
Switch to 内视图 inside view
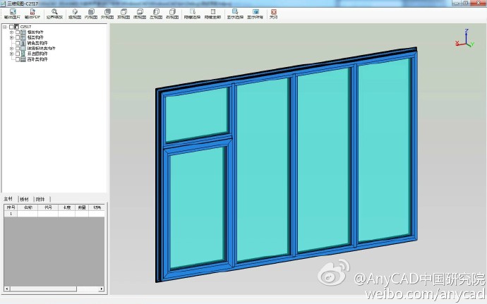pos(91,13)
